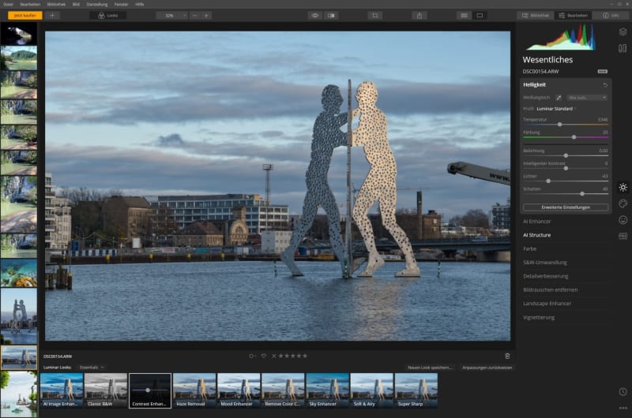632x418 pixels.
Task: Open the Layers panel icon
Action: click(623, 32)
